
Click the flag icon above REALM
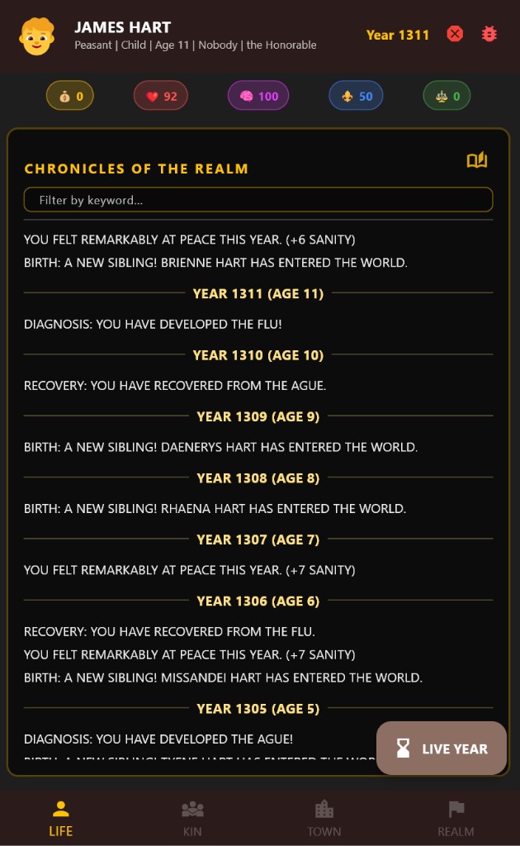coord(456,808)
